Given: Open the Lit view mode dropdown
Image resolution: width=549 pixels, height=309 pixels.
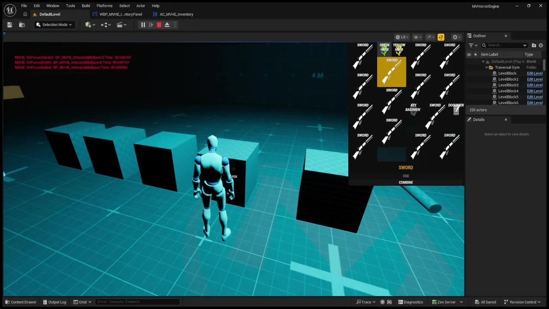Looking at the screenshot, I should 402,37.
